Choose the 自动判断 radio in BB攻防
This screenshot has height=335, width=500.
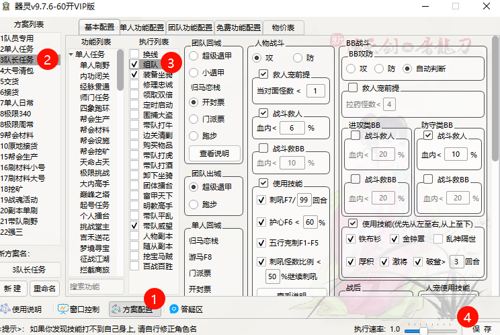(407, 69)
